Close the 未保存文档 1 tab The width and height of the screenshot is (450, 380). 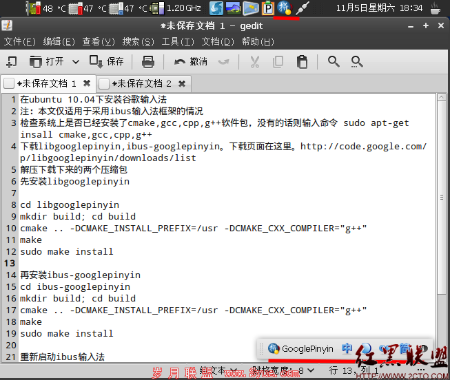(87, 83)
